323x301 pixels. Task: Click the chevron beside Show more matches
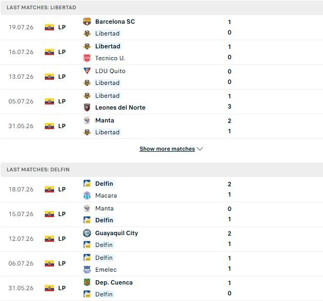pyautogui.click(x=200, y=149)
